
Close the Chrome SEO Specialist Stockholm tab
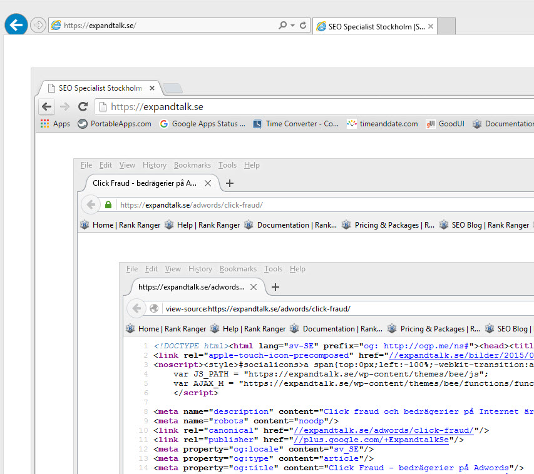151,88
